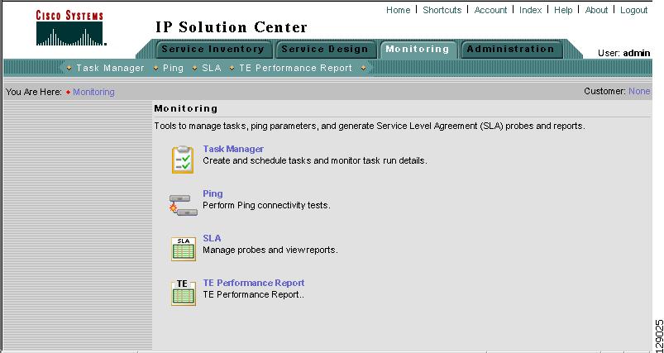Click 'Perform Ping connectivity tests.' text
The image size is (664, 353).
(266, 205)
